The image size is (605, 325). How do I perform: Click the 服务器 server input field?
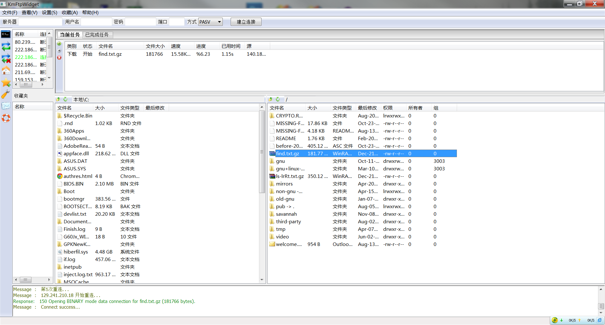pos(40,22)
